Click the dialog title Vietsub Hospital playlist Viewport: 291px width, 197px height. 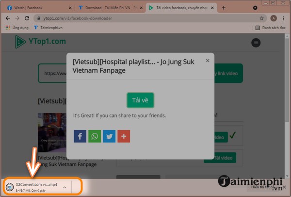(133, 66)
